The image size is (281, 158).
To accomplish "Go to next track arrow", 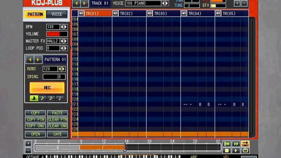I will click(x=84, y=3).
